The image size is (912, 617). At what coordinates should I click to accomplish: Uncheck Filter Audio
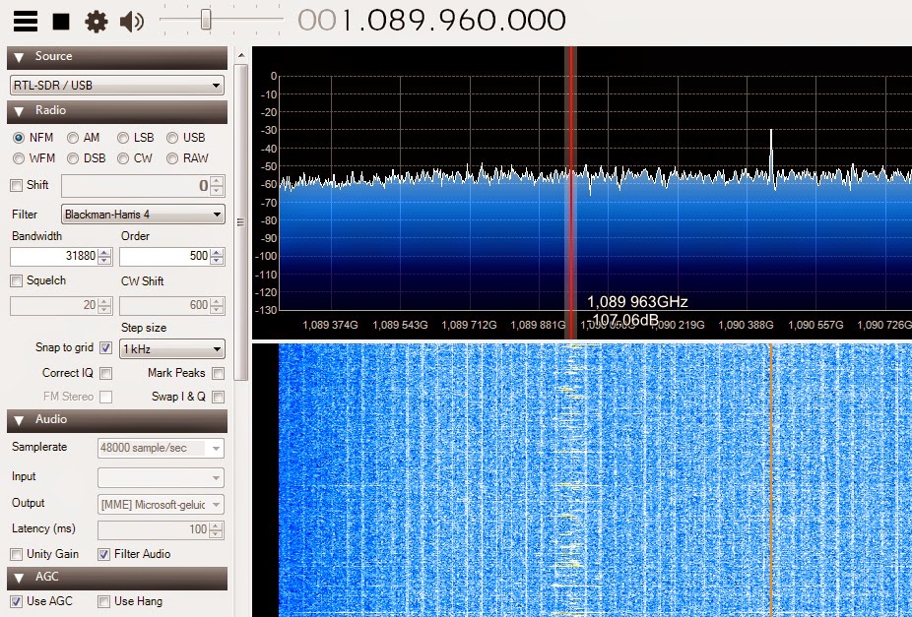point(103,553)
